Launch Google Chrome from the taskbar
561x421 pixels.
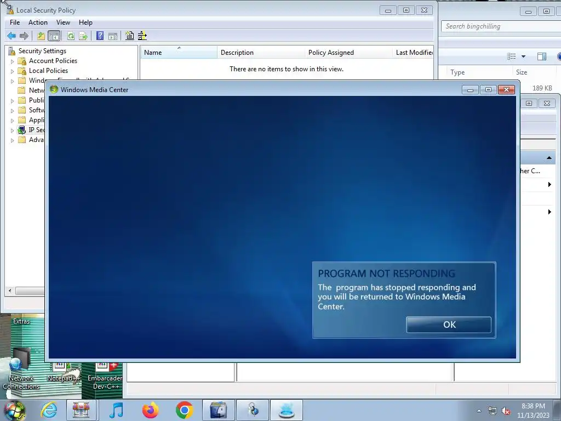(184, 410)
